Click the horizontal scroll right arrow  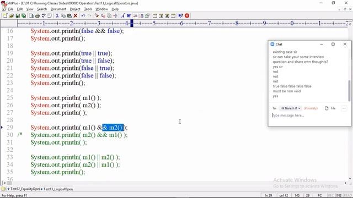click(x=346, y=183)
